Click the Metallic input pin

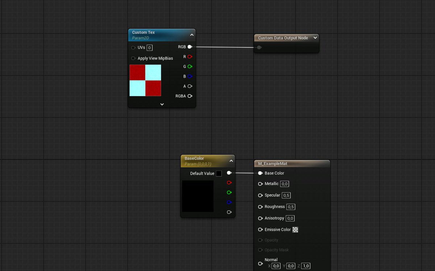click(260, 184)
